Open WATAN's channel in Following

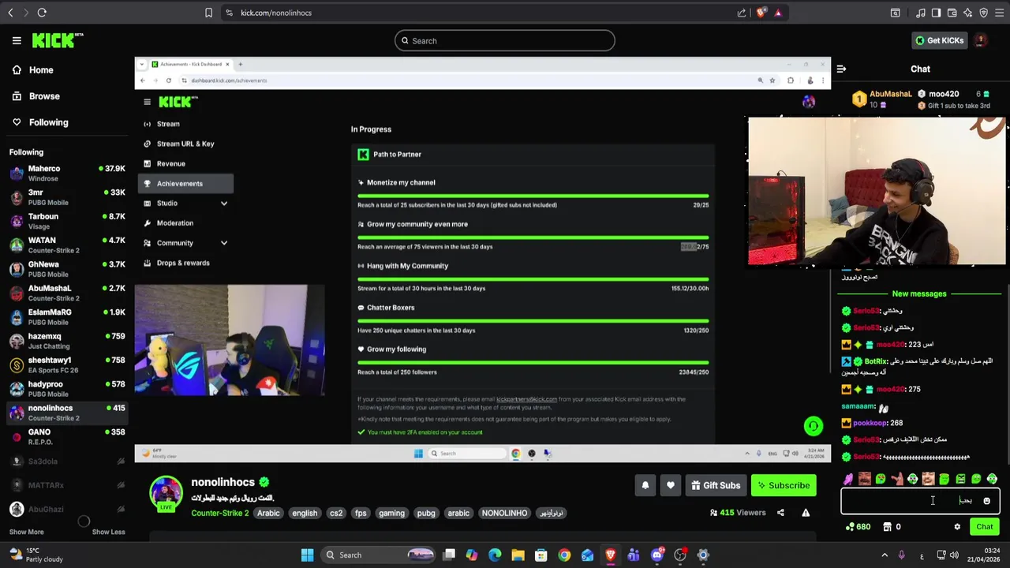tap(67, 245)
